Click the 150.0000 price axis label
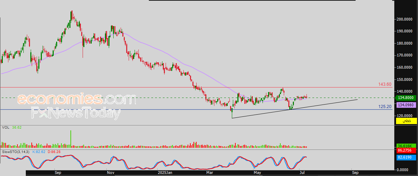 click(x=405, y=79)
